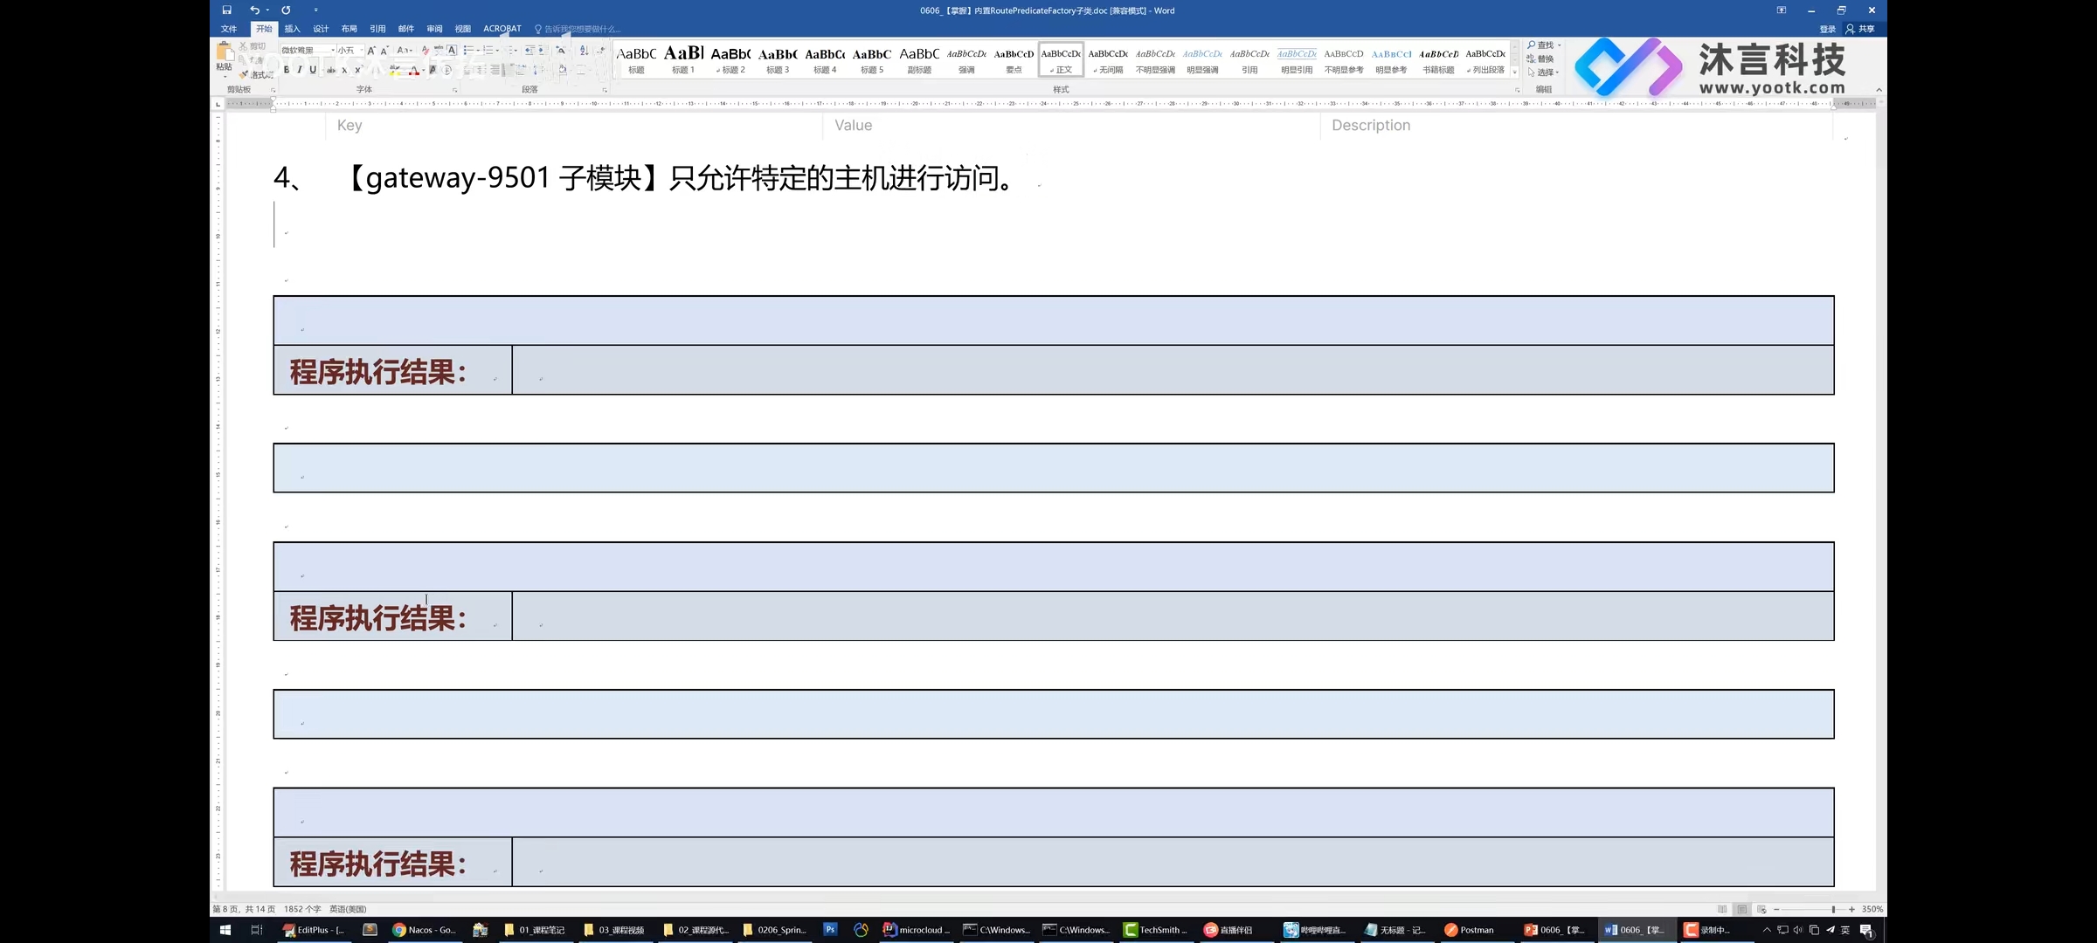The height and width of the screenshot is (943, 2097).
Task: Open the Numbering list dropdown
Action: click(497, 51)
